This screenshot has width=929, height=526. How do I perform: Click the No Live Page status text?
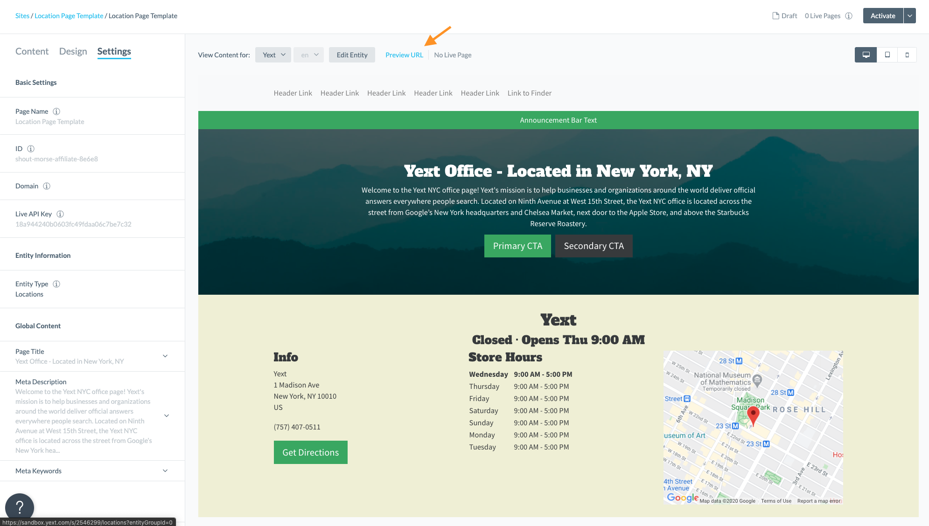(453, 55)
